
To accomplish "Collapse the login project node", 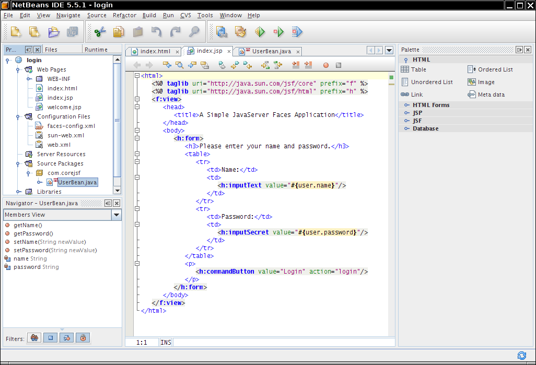I will coord(7,61).
